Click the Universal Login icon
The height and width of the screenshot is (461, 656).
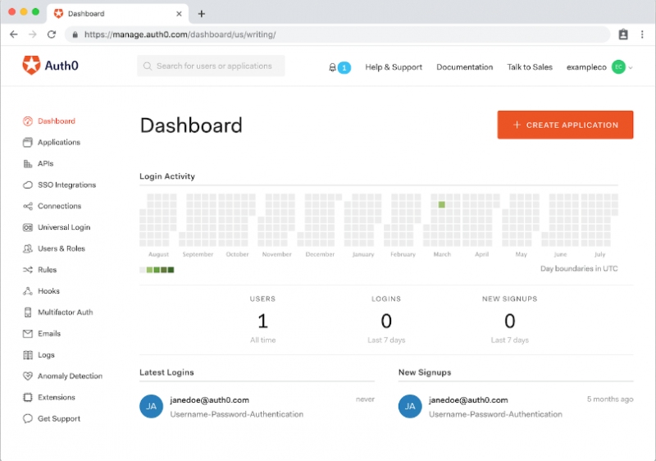point(28,227)
